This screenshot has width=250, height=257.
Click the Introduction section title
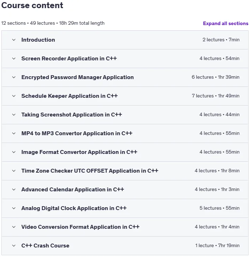[x=38, y=40]
